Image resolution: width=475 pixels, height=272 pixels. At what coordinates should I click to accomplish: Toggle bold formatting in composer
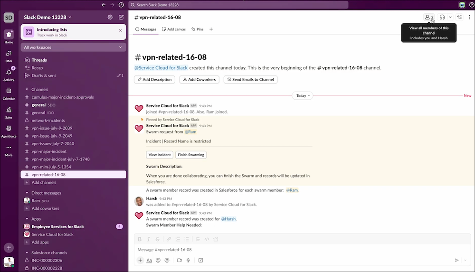coord(140,239)
